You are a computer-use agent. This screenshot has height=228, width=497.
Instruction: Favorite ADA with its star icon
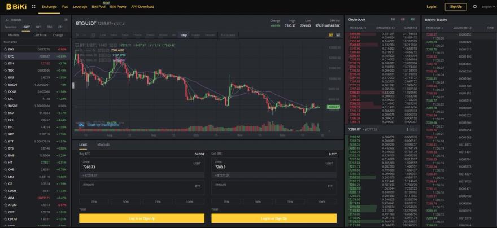pos(6,198)
